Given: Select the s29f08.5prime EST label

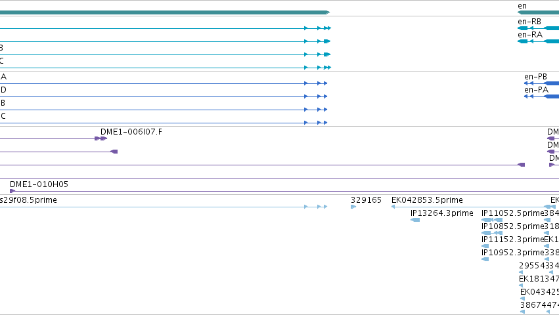Looking at the screenshot, I should (x=28, y=200).
